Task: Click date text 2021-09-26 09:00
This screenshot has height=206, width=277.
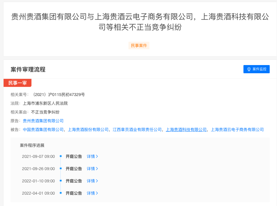Action: pos(38,169)
